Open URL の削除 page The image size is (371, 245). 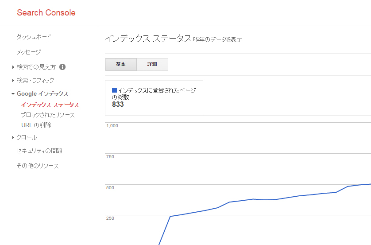click(x=36, y=125)
